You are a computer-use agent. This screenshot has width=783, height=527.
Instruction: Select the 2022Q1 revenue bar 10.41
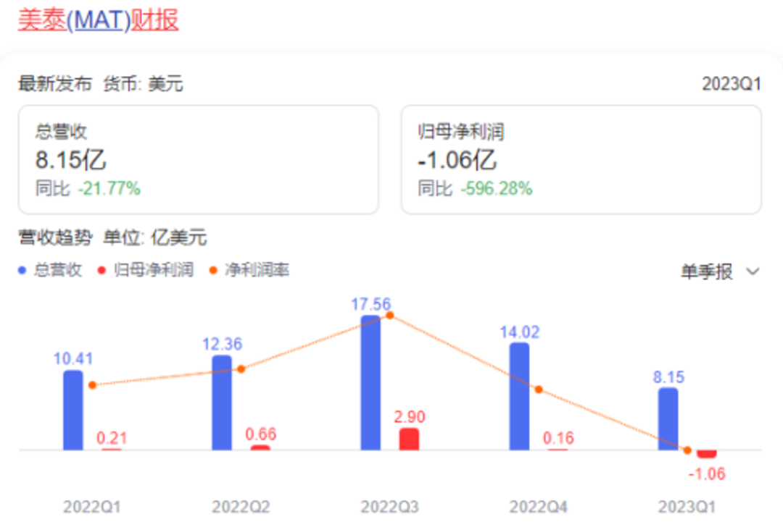73,410
